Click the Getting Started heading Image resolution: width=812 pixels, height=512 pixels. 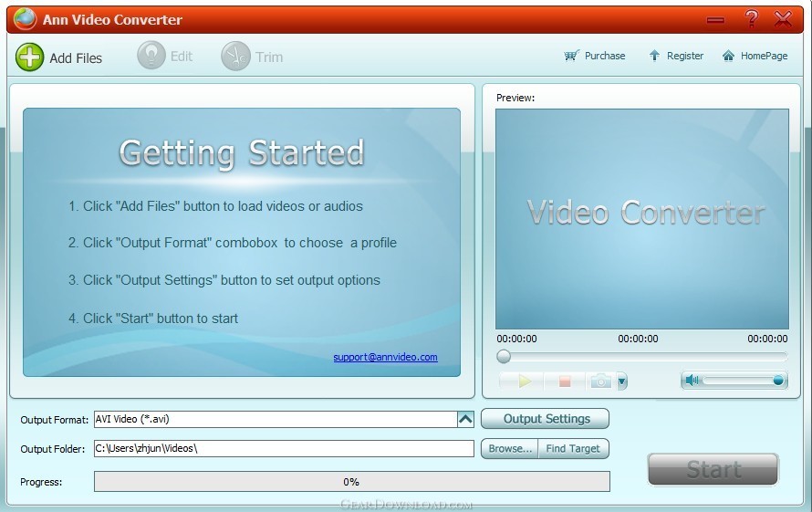(242, 153)
